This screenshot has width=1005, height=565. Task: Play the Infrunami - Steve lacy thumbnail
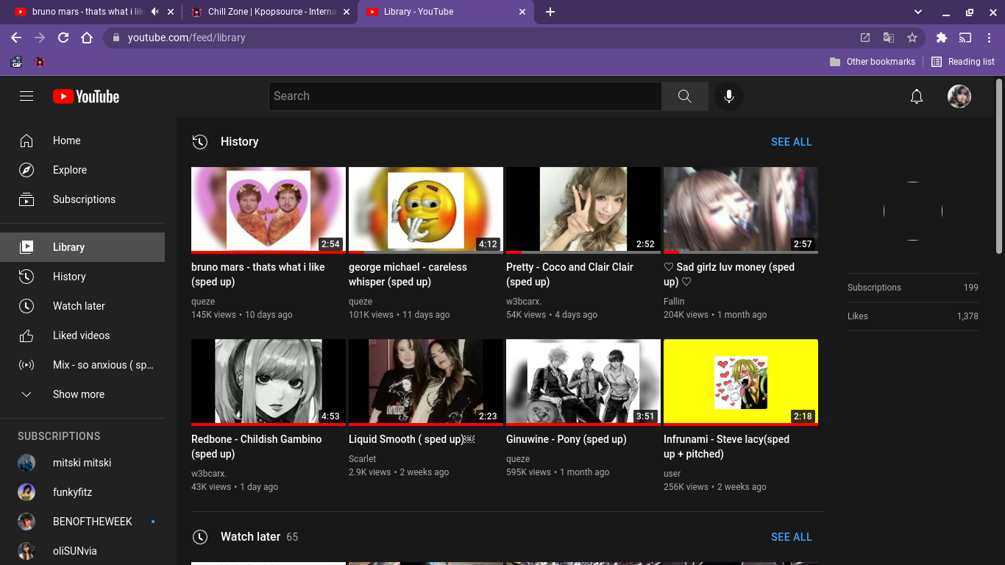pyautogui.click(x=741, y=382)
